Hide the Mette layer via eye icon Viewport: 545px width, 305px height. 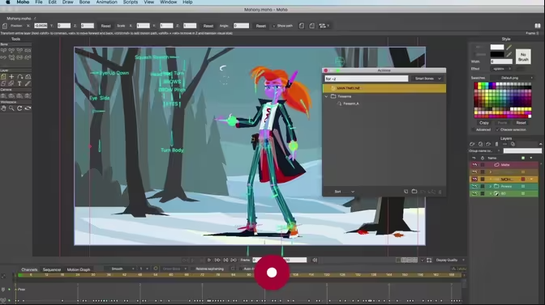pyautogui.click(x=474, y=165)
